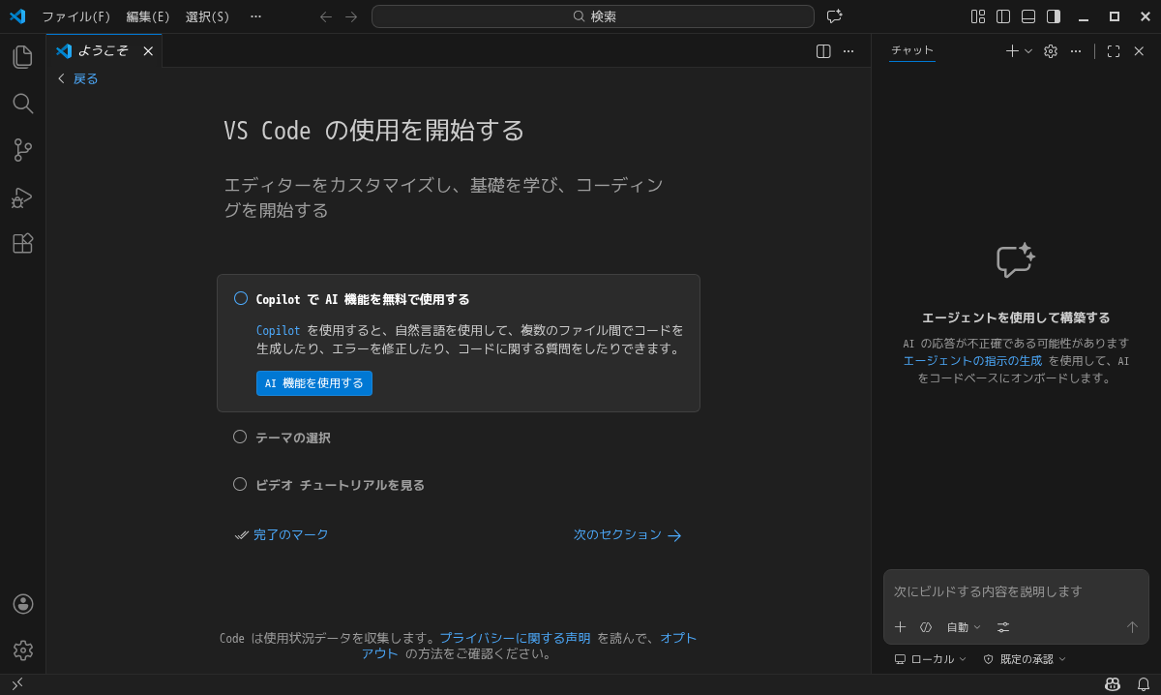Open the ファイル(F) menu
Viewport: 1161px width, 695px height.
point(75,16)
